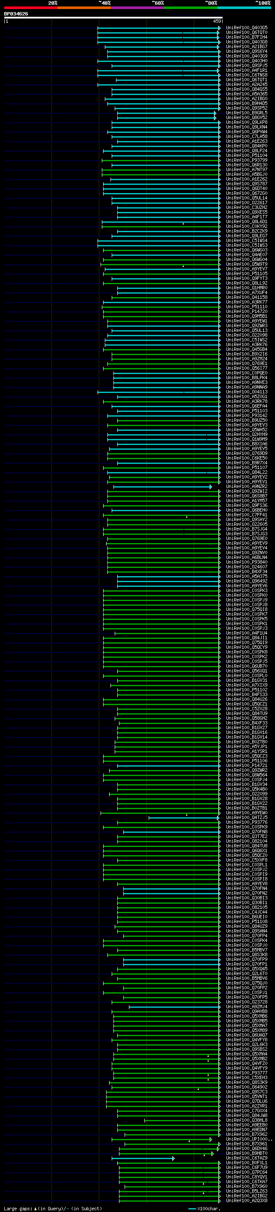Image resolution: width=275 pixels, height=1212 pixels.
Task: Click the purple ~60% identity legend segment
Action: [x=138, y=8]
